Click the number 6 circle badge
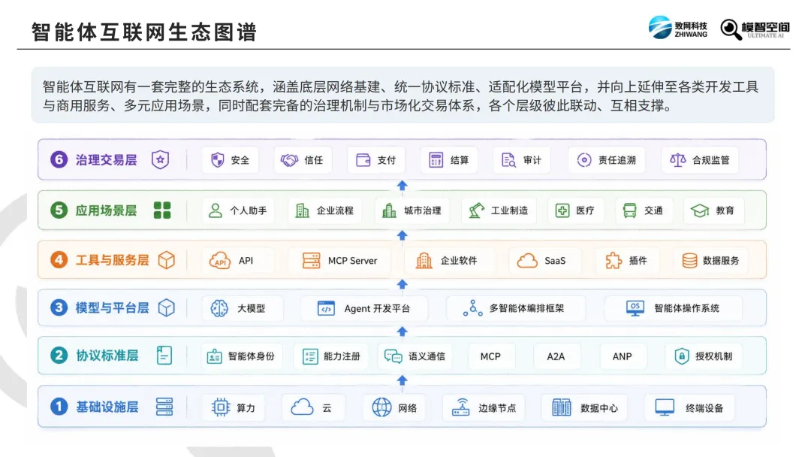This screenshot has height=457, width=811. pos(59,159)
